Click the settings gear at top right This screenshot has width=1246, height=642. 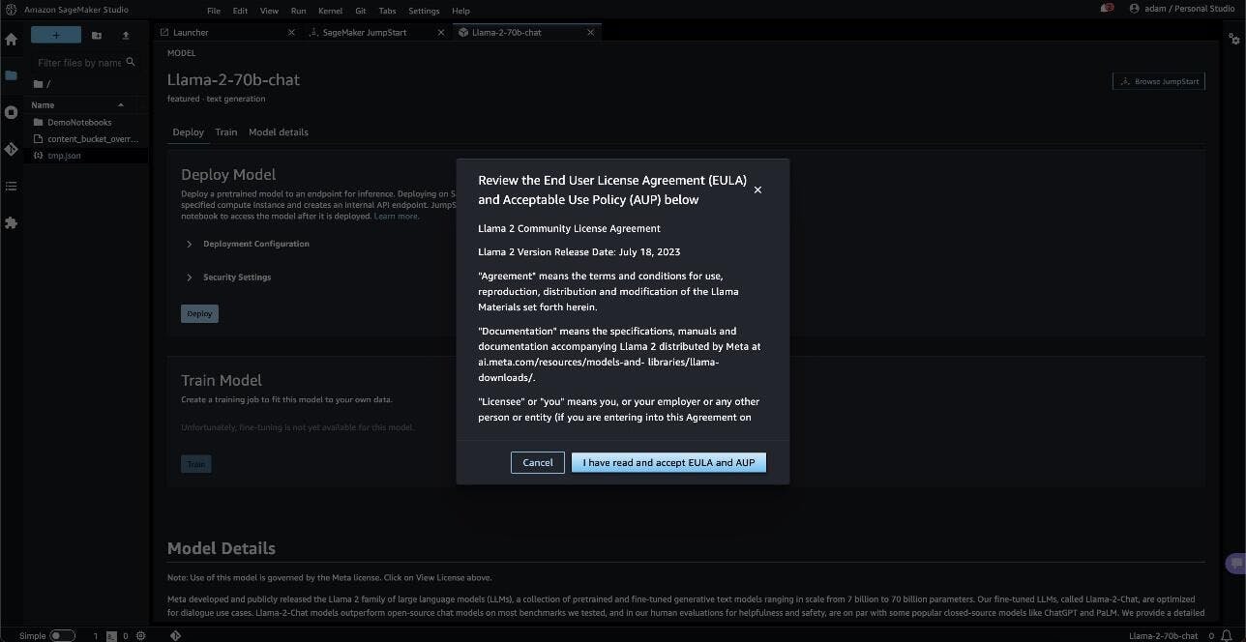1234,40
